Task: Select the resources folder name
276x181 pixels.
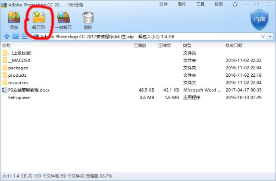Action: (18, 83)
